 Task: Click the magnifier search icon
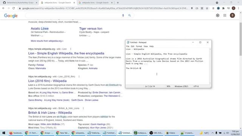(129, 15)
